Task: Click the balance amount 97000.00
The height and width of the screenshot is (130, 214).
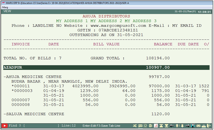Action: click(x=159, y=86)
